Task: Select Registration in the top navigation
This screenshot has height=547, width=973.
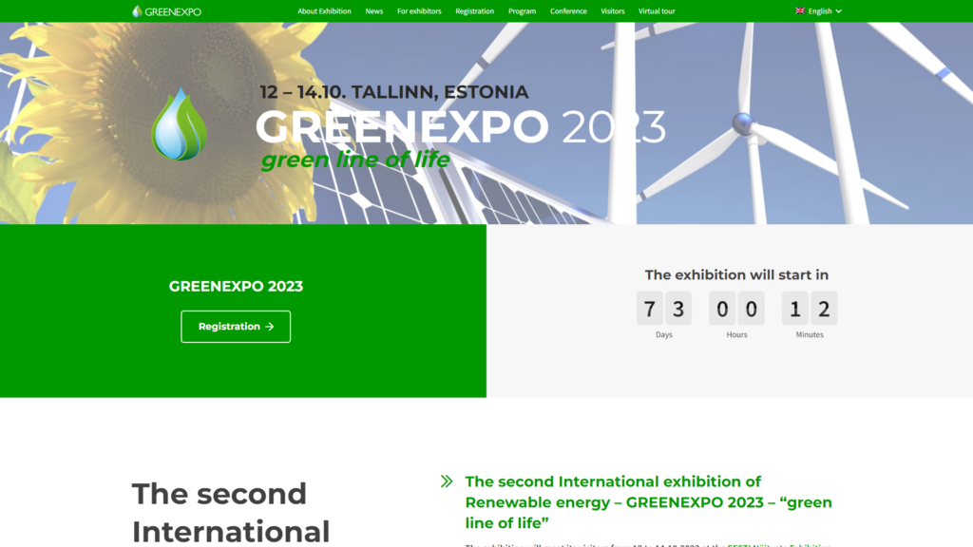Action: [x=475, y=11]
